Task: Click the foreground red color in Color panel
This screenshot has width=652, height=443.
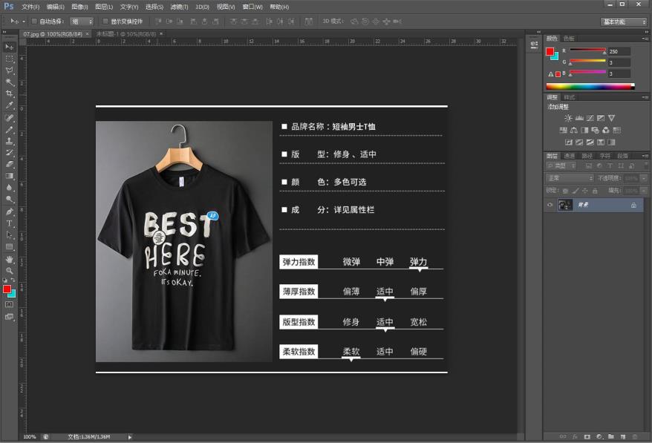Action: click(x=550, y=51)
